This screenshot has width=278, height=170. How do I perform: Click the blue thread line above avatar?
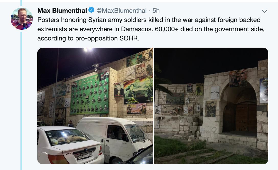(x=21, y=3)
